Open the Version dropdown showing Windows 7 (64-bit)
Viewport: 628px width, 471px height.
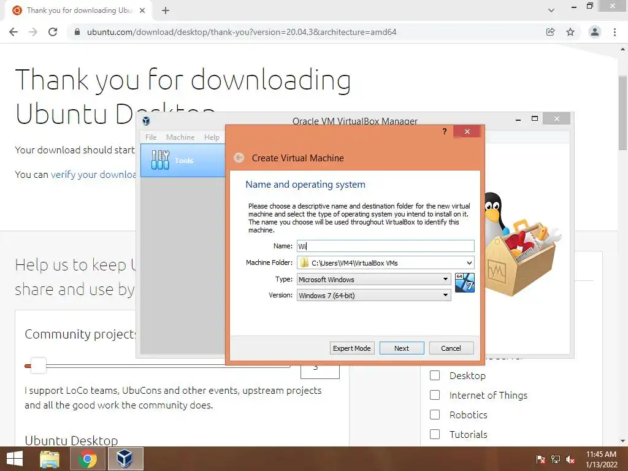click(373, 295)
